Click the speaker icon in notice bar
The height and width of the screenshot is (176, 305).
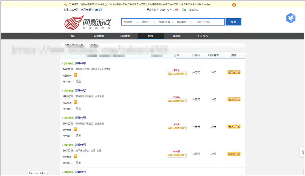tap(65, 5)
